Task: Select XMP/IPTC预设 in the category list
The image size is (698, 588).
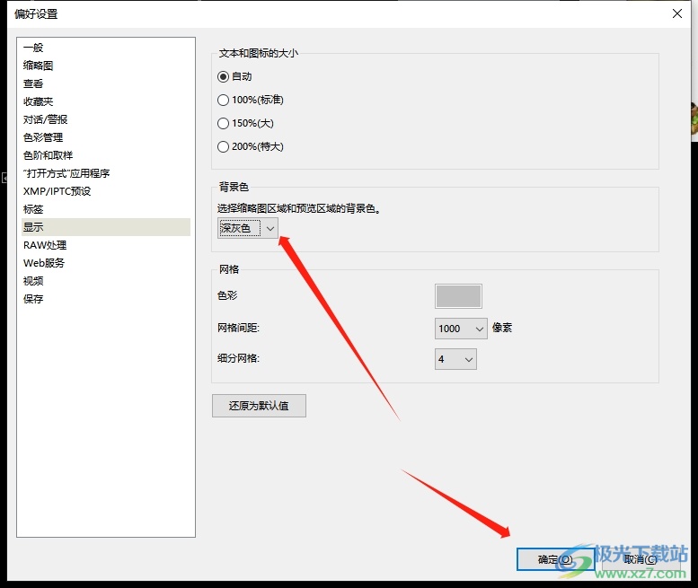Action: [106, 191]
